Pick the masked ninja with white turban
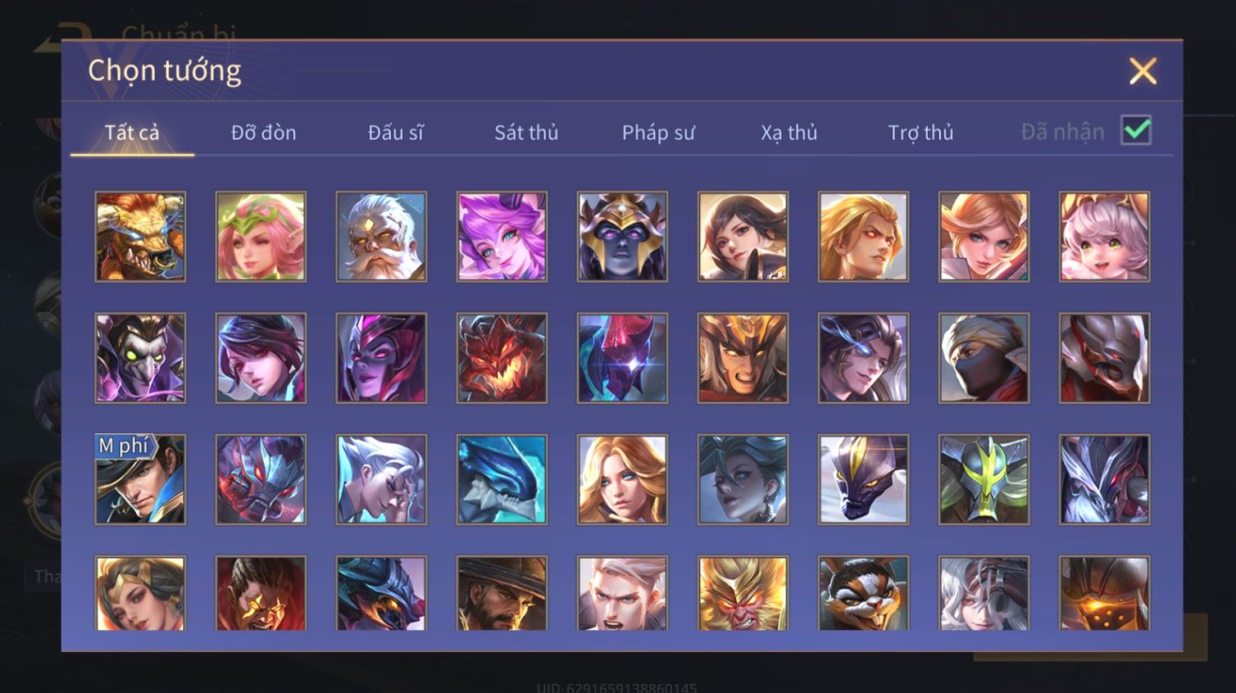Viewport: 1236px width, 693px height. coord(984,358)
